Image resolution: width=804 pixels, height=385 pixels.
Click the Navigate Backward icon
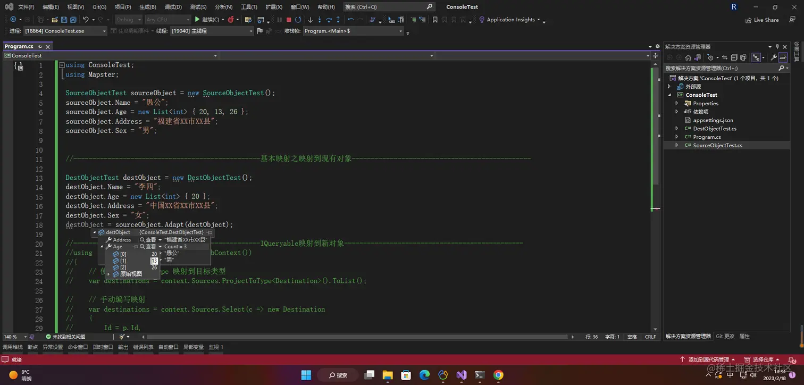click(13, 20)
